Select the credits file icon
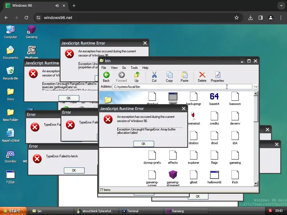Viewport: 287px width, 215px height. point(214,118)
